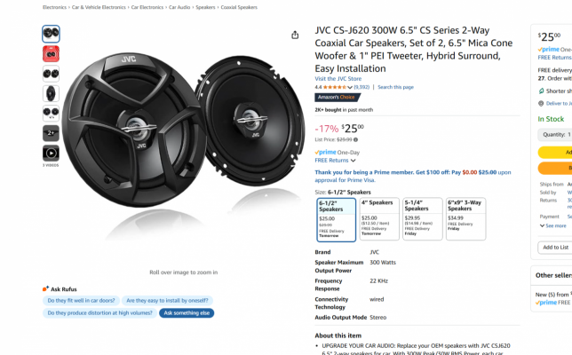Click the Ask Rufus icon
Viewport: 572px width, 355px height.
(x=45, y=288)
